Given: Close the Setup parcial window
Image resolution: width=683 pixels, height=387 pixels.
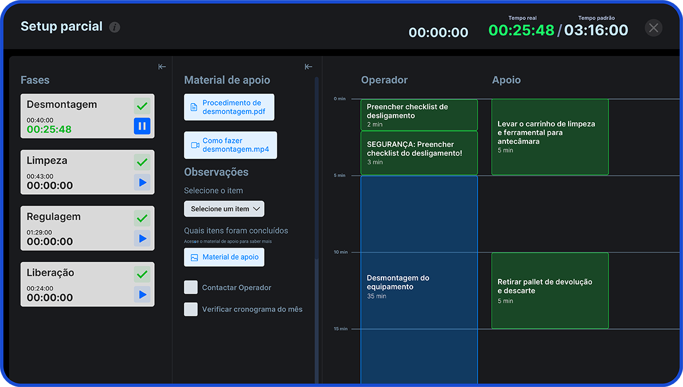Looking at the screenshot, I should (x=653, y=28).
